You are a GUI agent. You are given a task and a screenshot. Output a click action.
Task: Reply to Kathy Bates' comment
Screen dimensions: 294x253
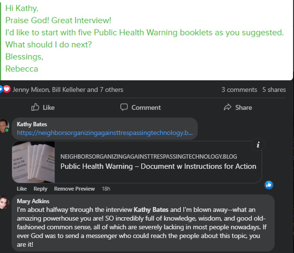click(41, 189)
